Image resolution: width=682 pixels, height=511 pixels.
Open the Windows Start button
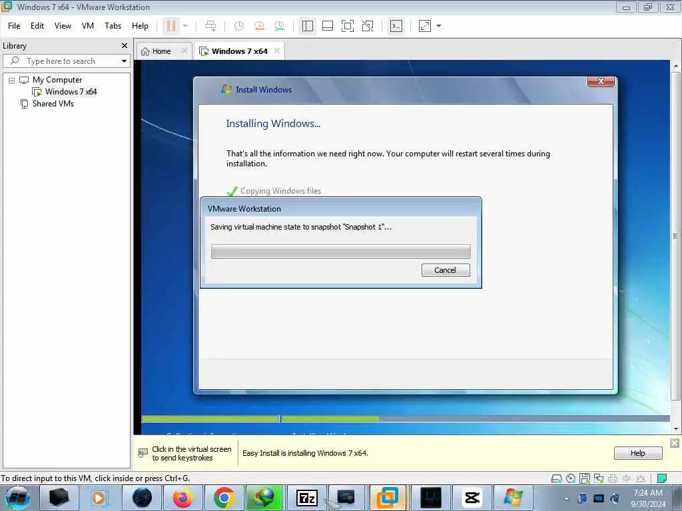tap(17, 498)
